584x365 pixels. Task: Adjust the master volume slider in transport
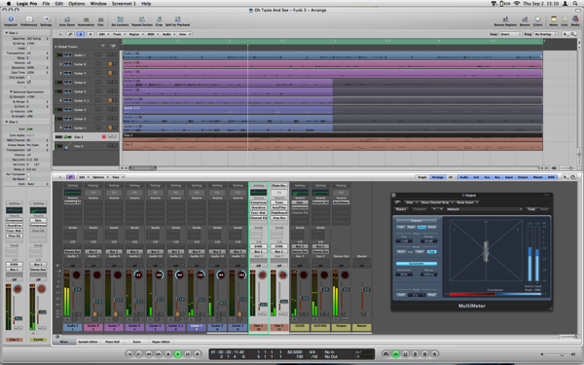point(562,354)
